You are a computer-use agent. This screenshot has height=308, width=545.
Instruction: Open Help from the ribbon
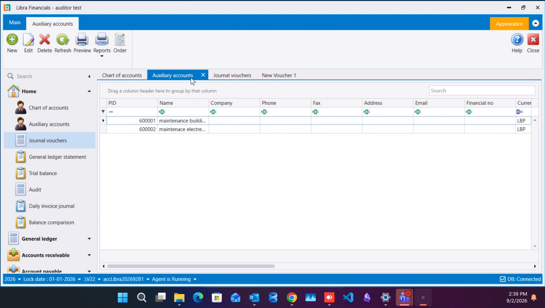coord(517,43)
